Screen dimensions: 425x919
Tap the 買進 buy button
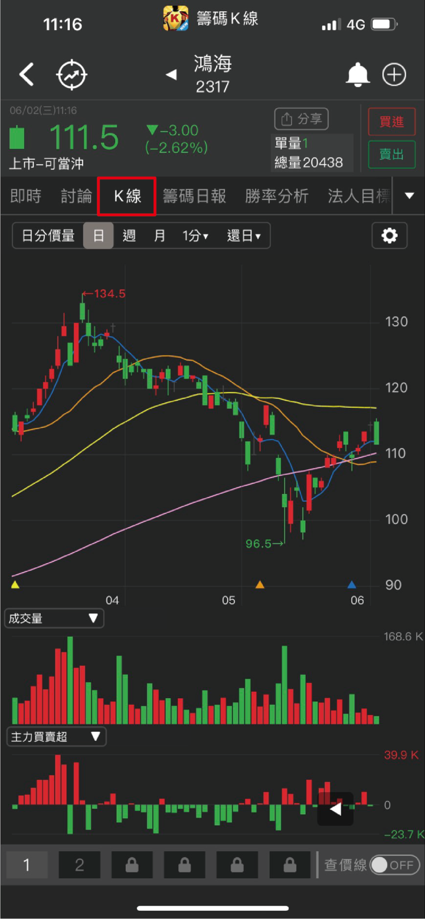click(x=392, y=122)
